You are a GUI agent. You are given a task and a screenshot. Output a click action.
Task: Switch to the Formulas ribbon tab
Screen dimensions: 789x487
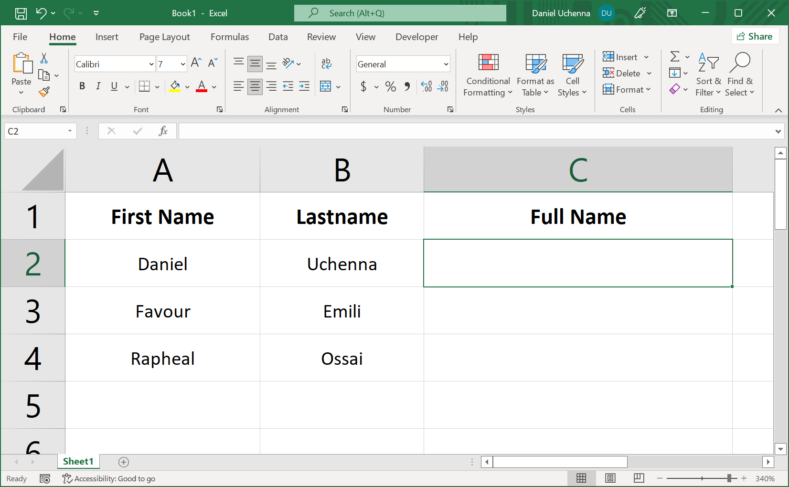230,37
